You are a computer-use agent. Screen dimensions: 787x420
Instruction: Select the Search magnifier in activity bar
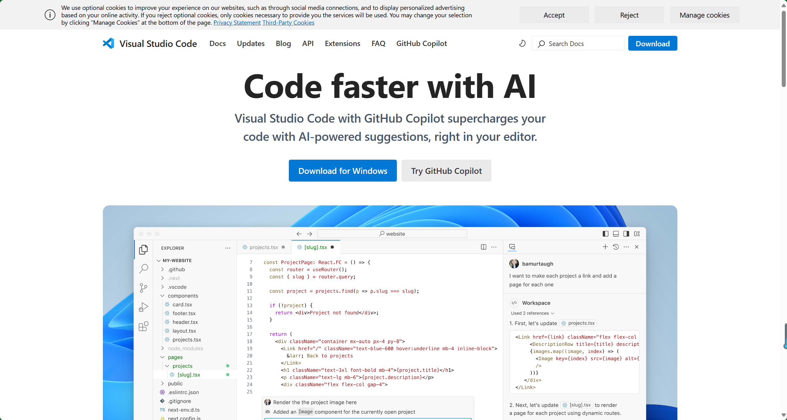coord(144,269)
